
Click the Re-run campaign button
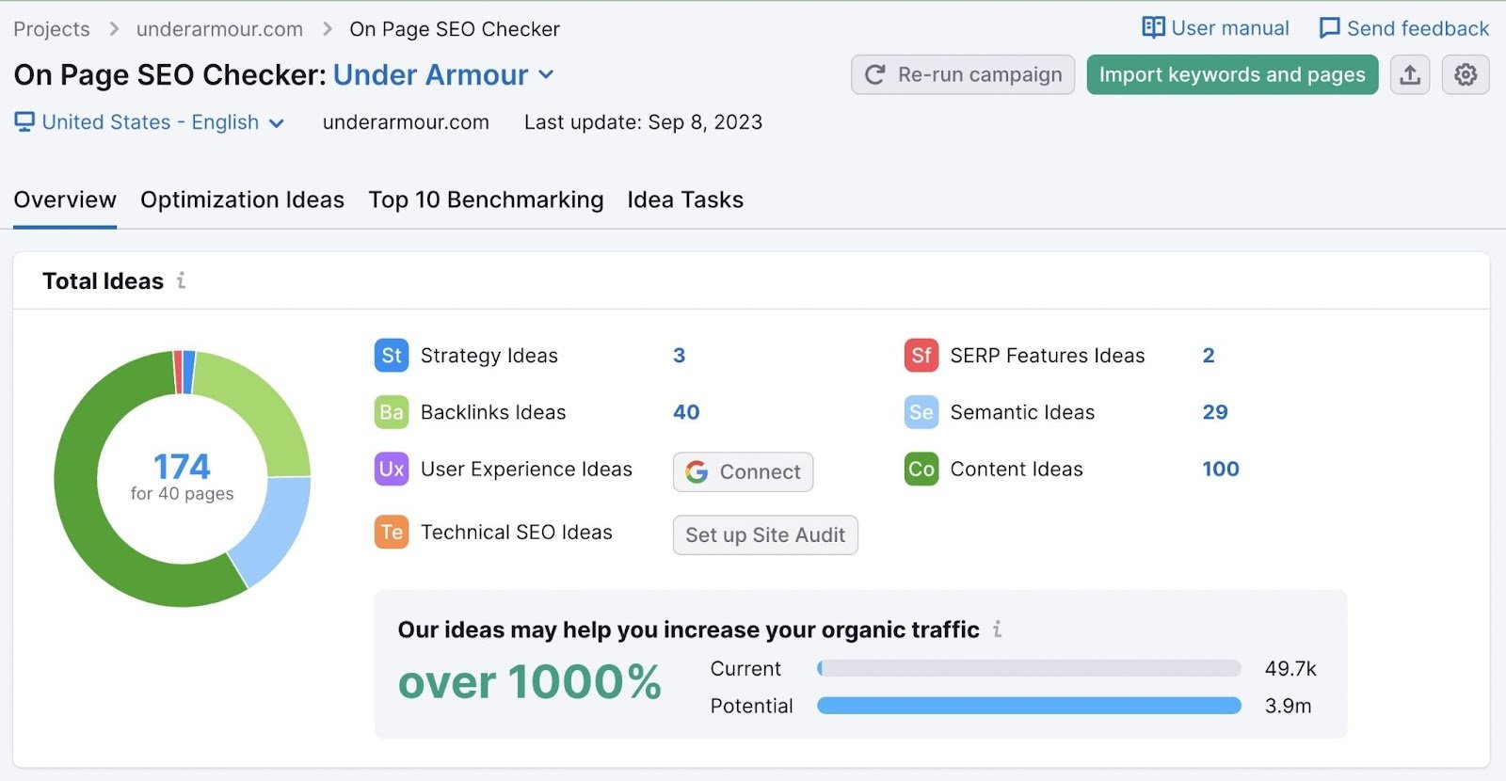(x=963, y=75)
